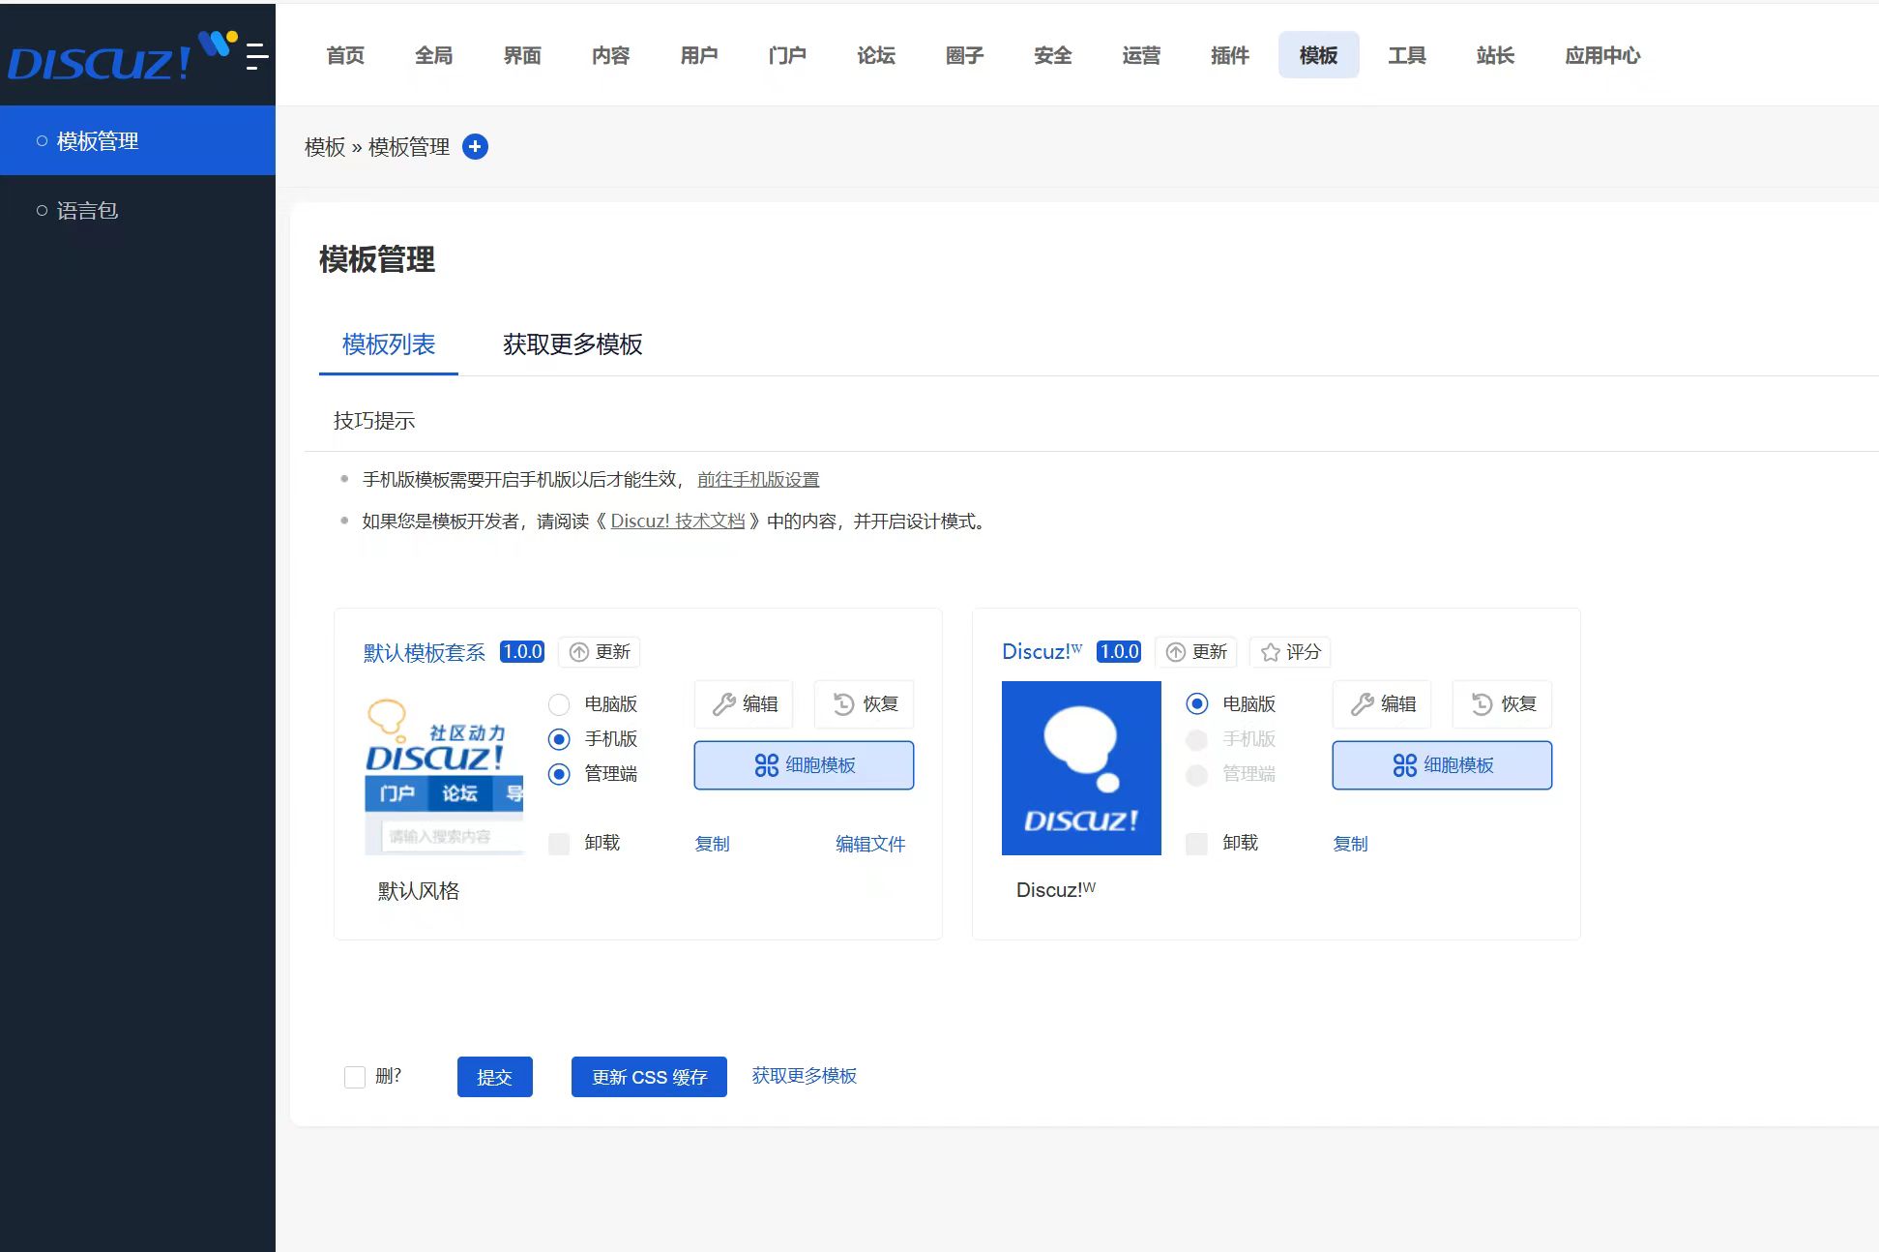Follow the 前往手机版设置 link
This screenshot has height=1252, width=1879.
click(758, 480)
